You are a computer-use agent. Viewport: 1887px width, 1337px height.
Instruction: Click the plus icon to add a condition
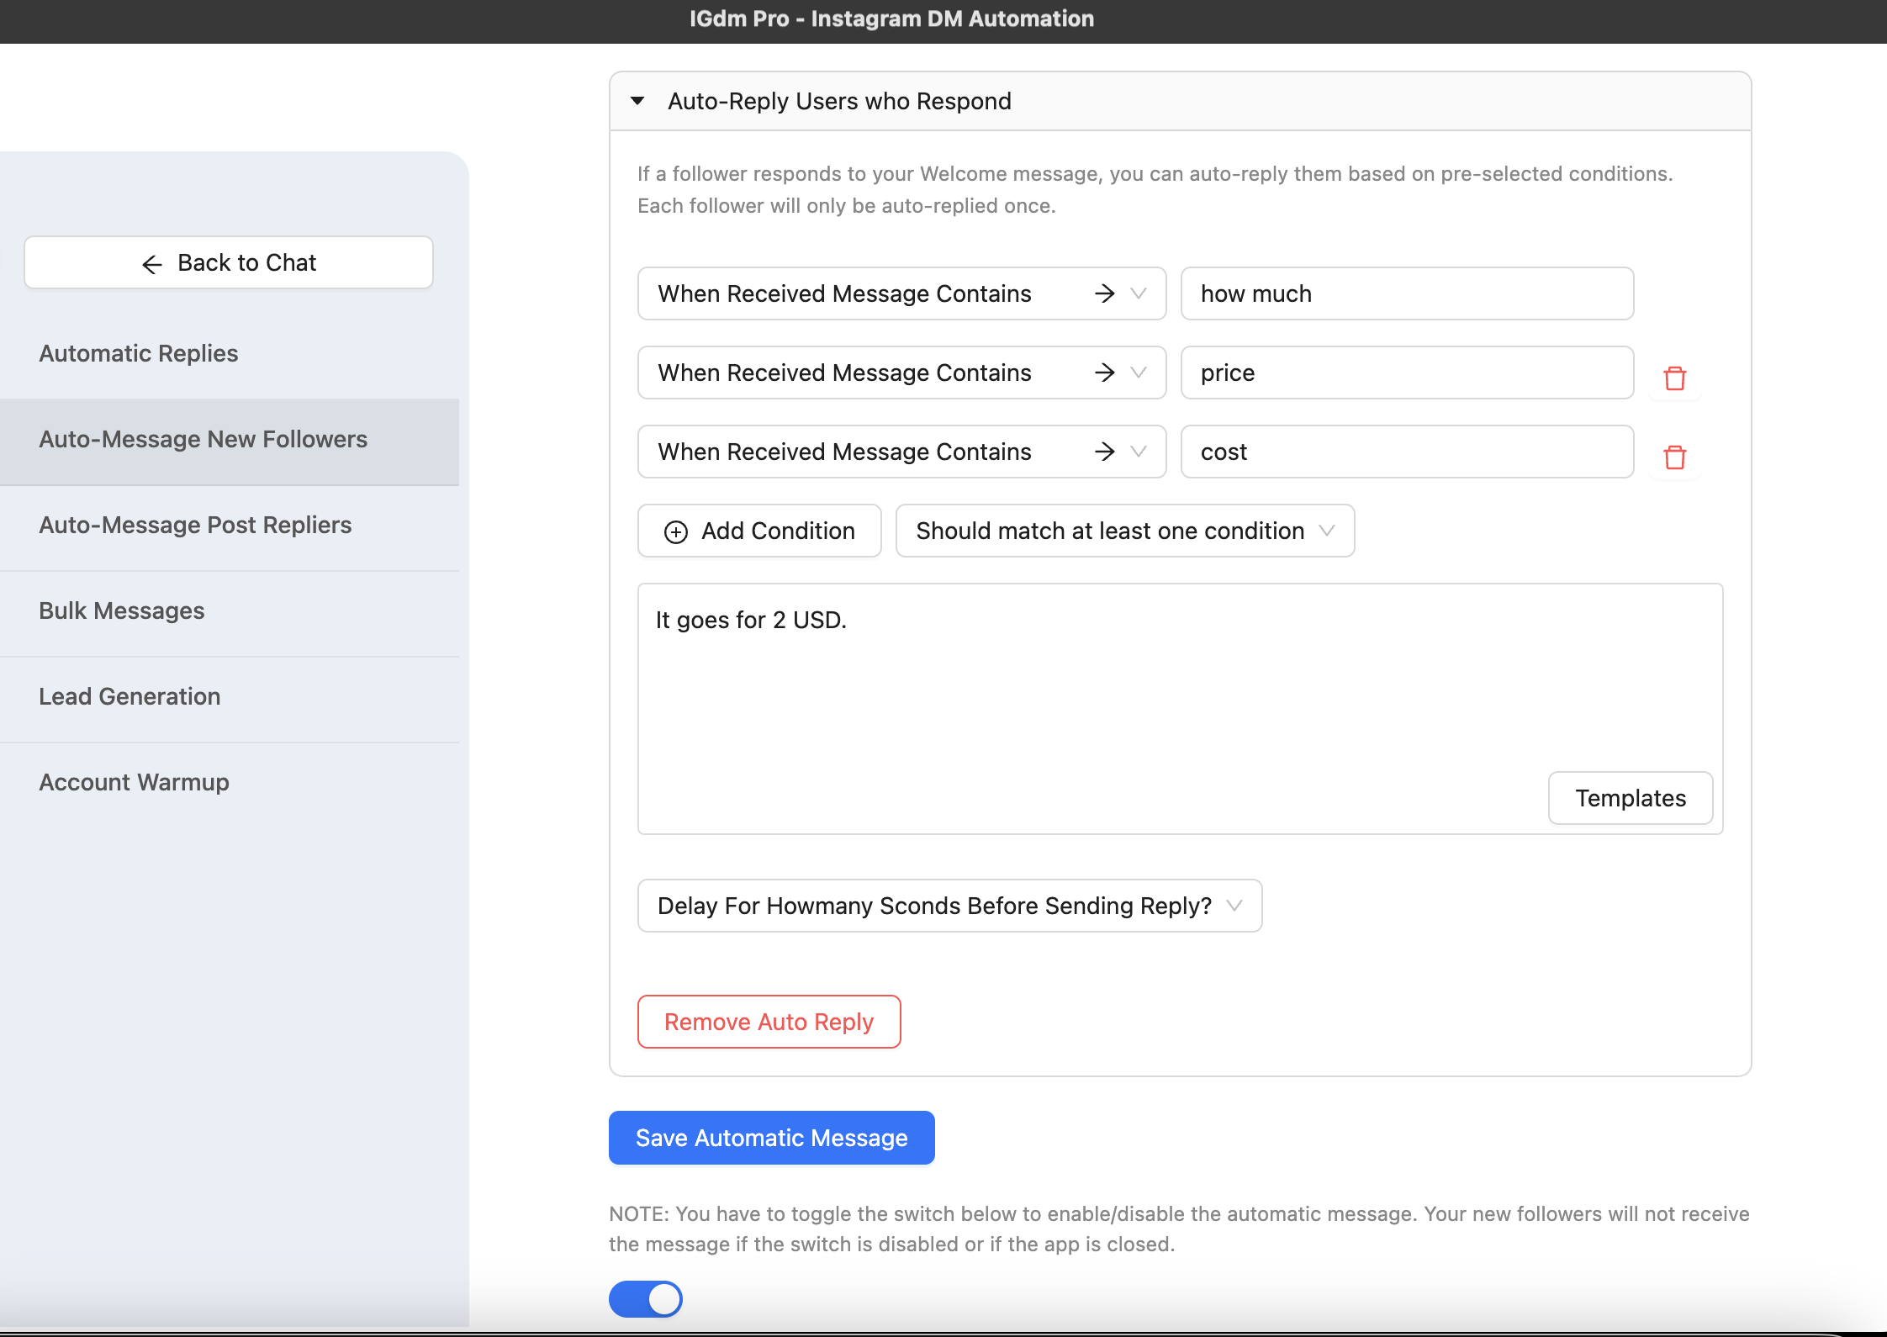tap(675, 531)
